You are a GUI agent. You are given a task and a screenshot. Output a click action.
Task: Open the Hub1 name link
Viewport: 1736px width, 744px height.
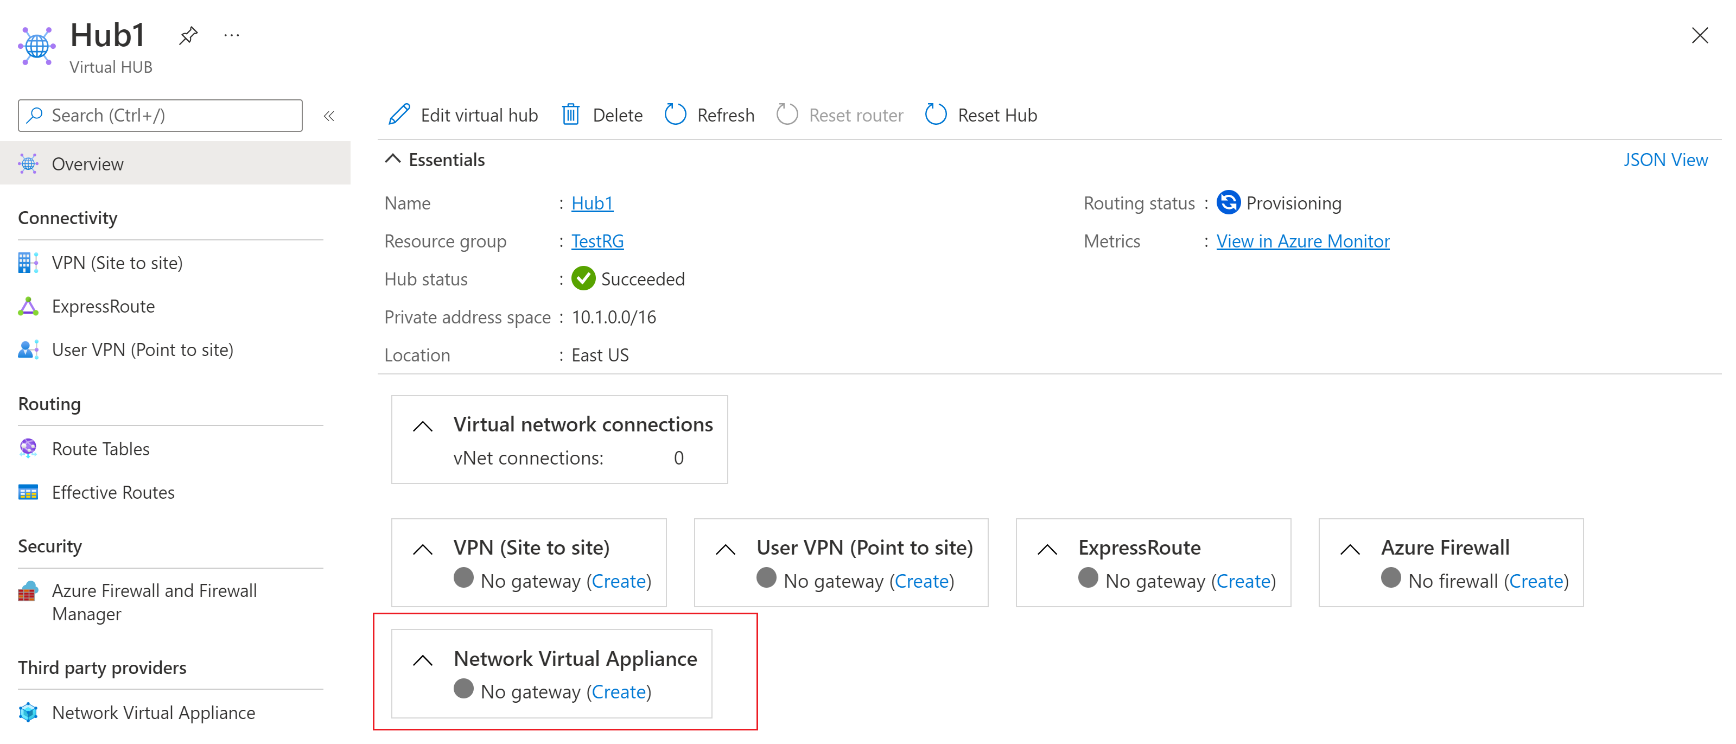pyautogui.click(x=593, y=204)
